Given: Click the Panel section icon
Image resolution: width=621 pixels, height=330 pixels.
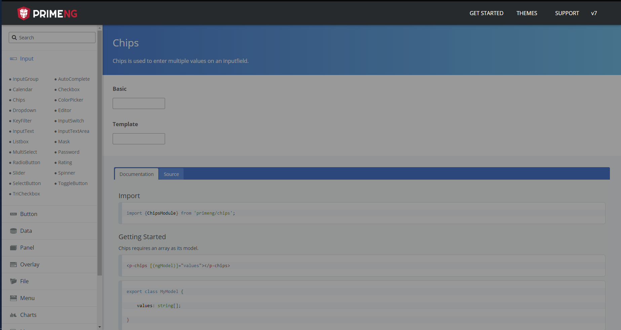Looking at the screenshot, I should pyautogui.click(x=13, y=247).
